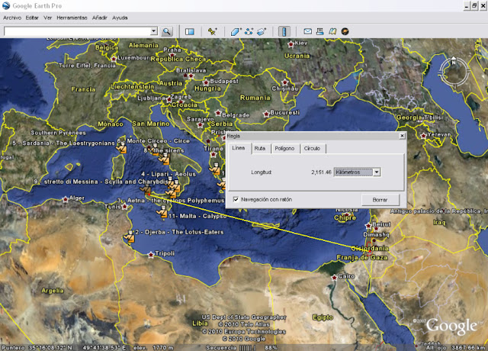Open the Ver menu
Screen dimensions: 488x351
47,18
